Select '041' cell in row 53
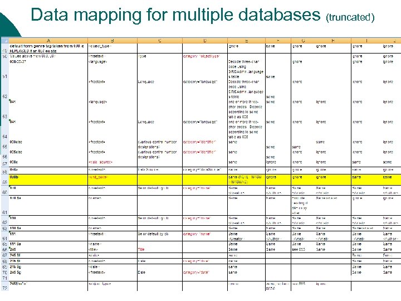The image size is (401, 301). (48, 109)
